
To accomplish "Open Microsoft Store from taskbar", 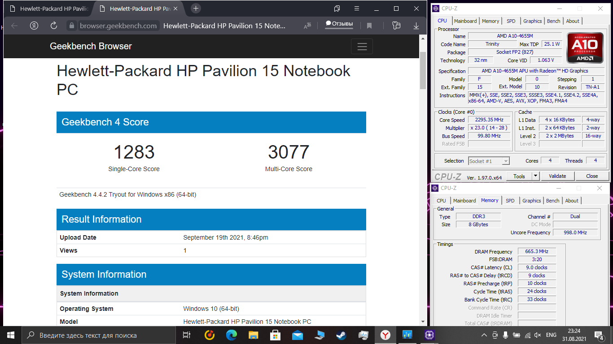I will pos(276,335).
